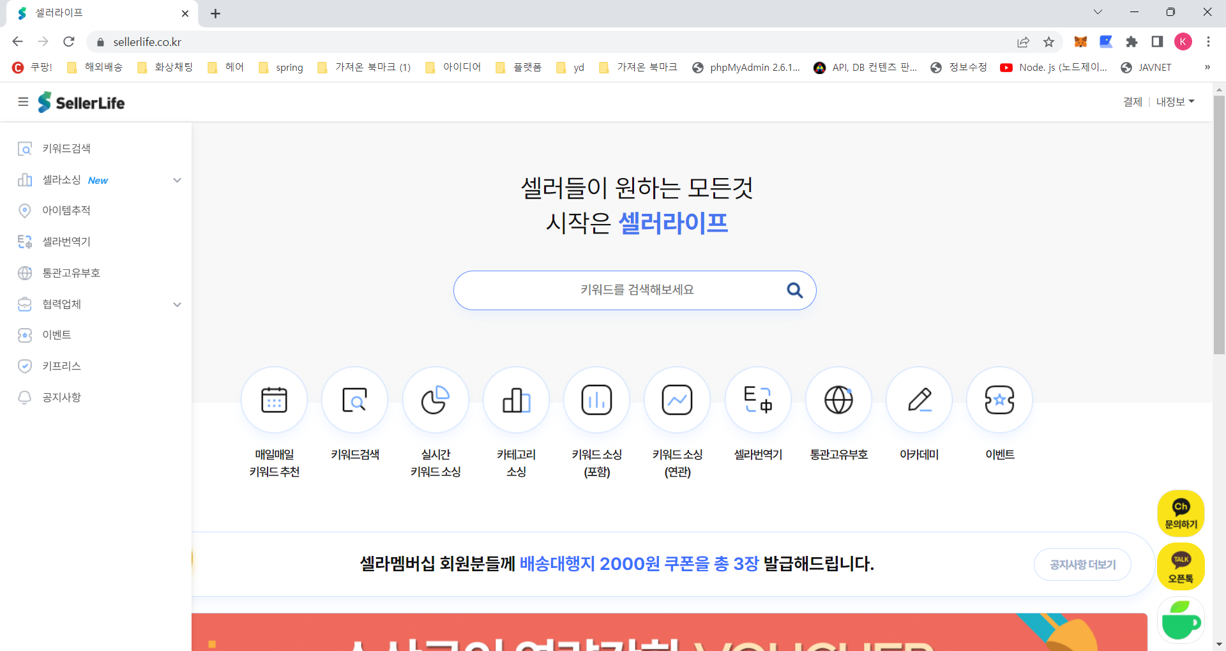Viewport: 1226px width, 651px height.
Task: Go to 공지사항 in sidebar
Action: click(x=61, y=398)
